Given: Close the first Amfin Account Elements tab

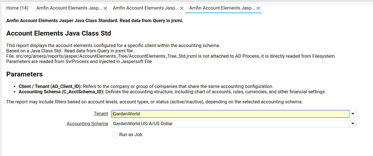Looking at the screenshot, I should 105,8.
